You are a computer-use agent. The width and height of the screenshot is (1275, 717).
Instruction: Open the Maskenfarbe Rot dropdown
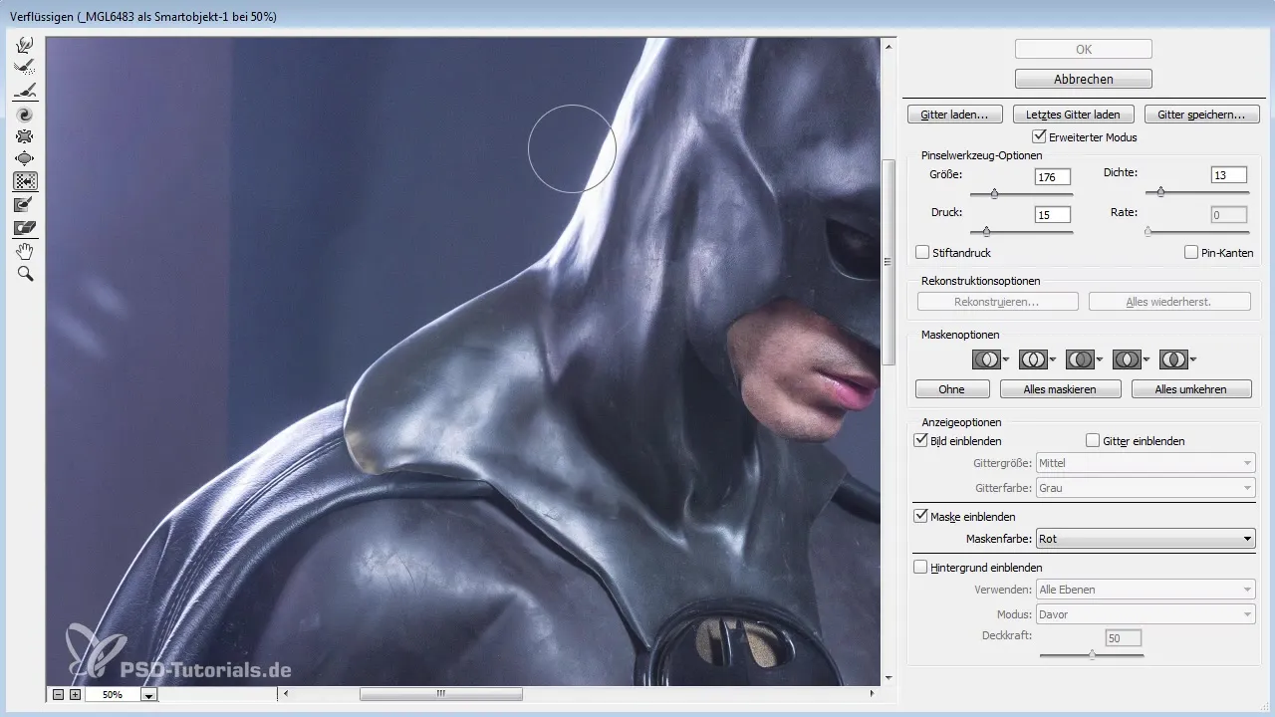[x=1146, y=539]
